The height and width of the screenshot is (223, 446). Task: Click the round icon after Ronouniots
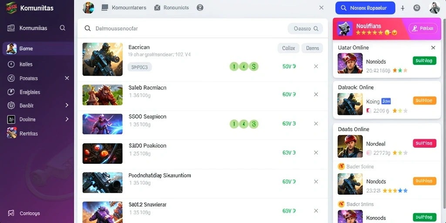click(x=200, y=8)
